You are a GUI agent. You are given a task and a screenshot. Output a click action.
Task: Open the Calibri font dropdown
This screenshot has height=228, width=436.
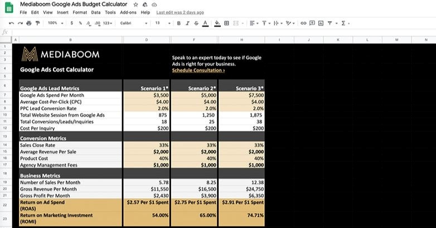click(133, 23)
